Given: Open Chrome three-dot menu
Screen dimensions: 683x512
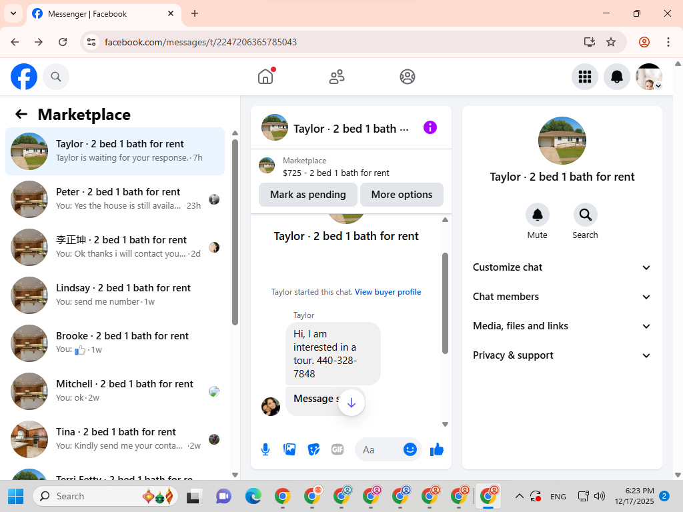Looking at the screenshot, I should (x=668, y=42).
